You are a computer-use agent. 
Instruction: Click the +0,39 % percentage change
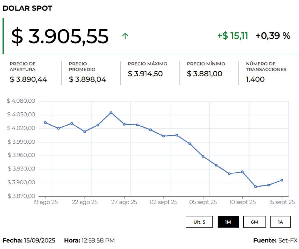tap(273, 36)
